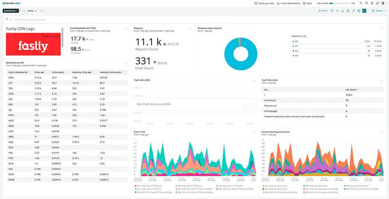Click the filter funnel icon
The width and height of the screenshot is (389, 199).
coord(6,19)
